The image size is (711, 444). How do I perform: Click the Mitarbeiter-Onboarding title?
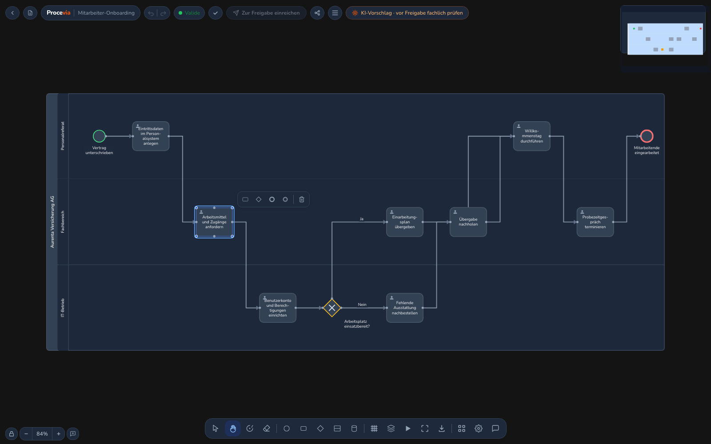106,13
